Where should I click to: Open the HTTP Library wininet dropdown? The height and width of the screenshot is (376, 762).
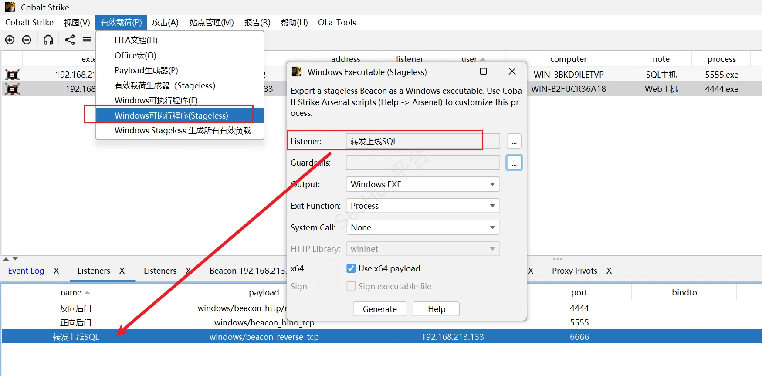423,249
